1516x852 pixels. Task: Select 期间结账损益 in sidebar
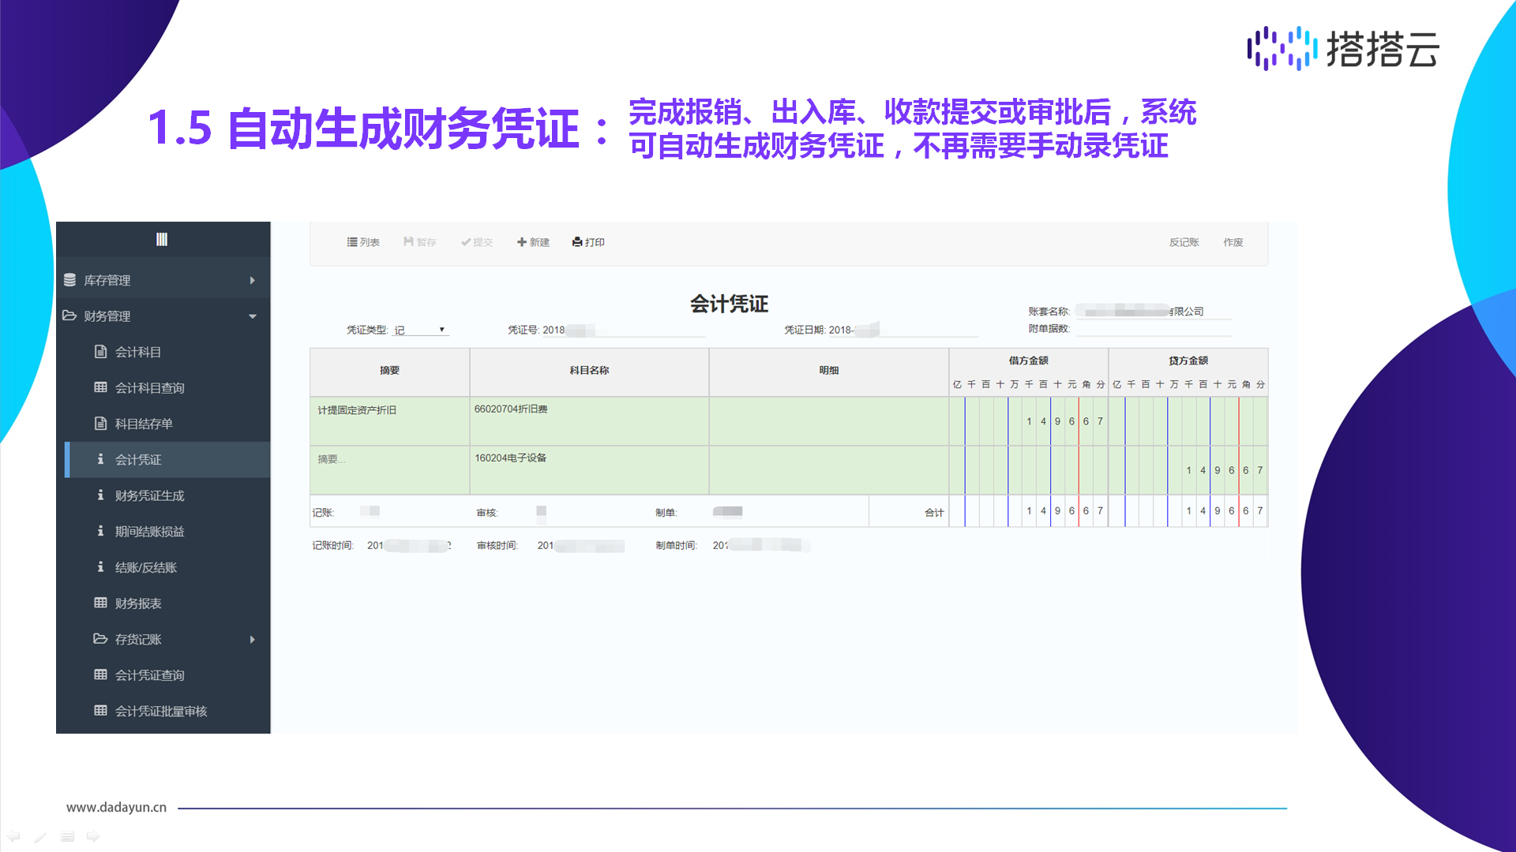tap(149, 531)
